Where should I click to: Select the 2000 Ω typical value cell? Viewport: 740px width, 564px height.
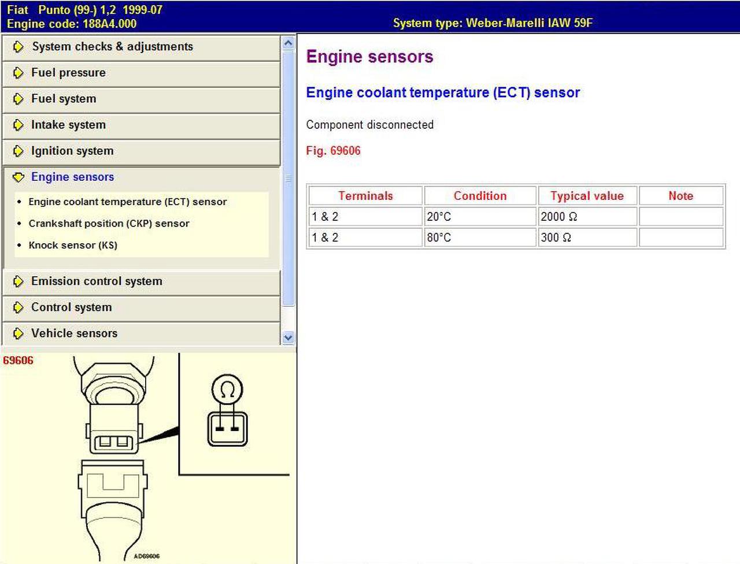(x=587, y=217)
